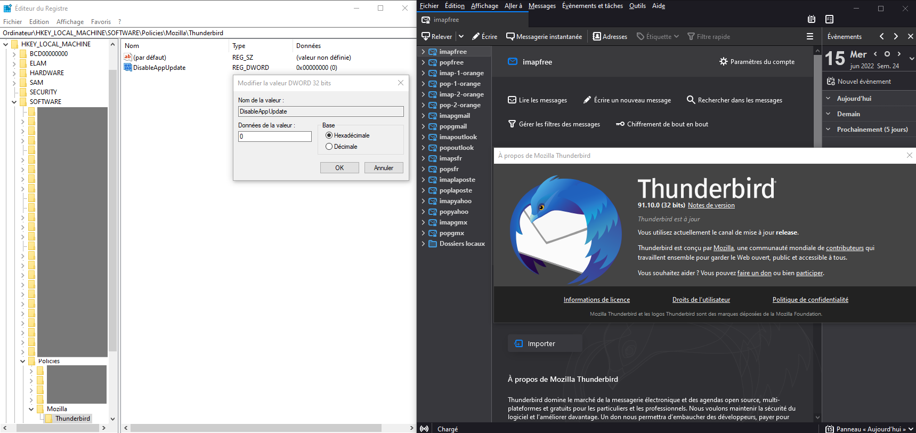Open the tasks tab icon in Thunderbird
Screen dimensions: 916x433
point(829,19)
